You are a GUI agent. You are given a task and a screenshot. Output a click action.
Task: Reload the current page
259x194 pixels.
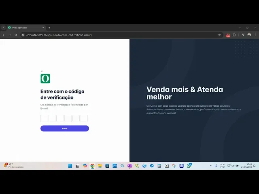[x=16, y=35]
